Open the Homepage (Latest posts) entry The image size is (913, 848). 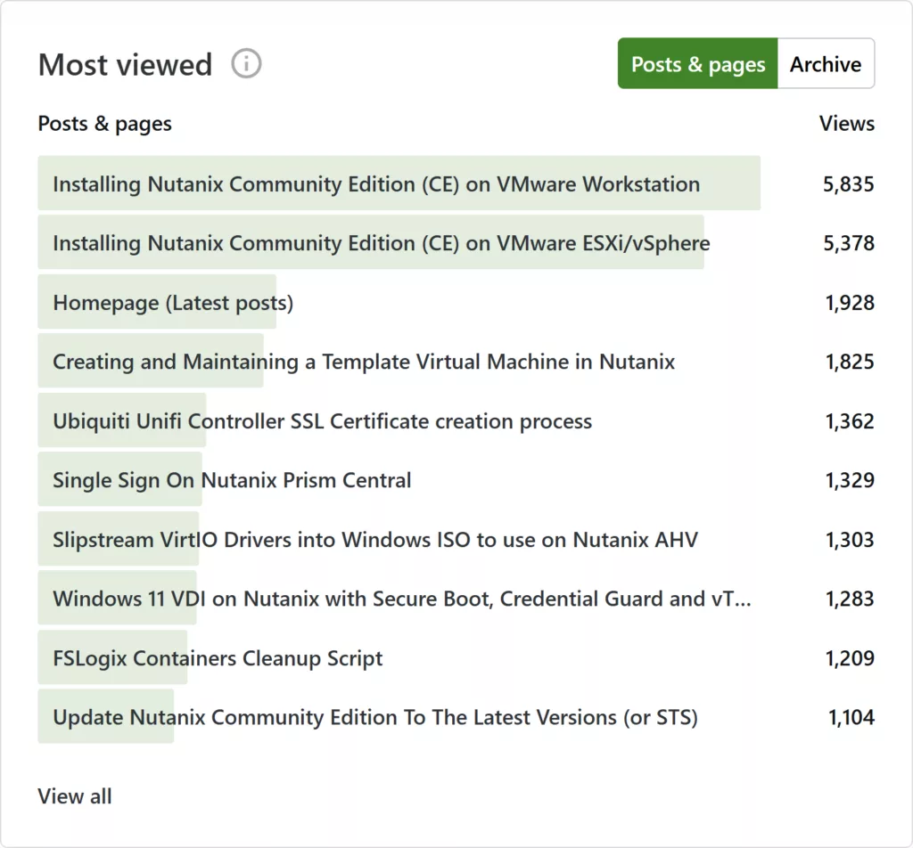(173, 303)
